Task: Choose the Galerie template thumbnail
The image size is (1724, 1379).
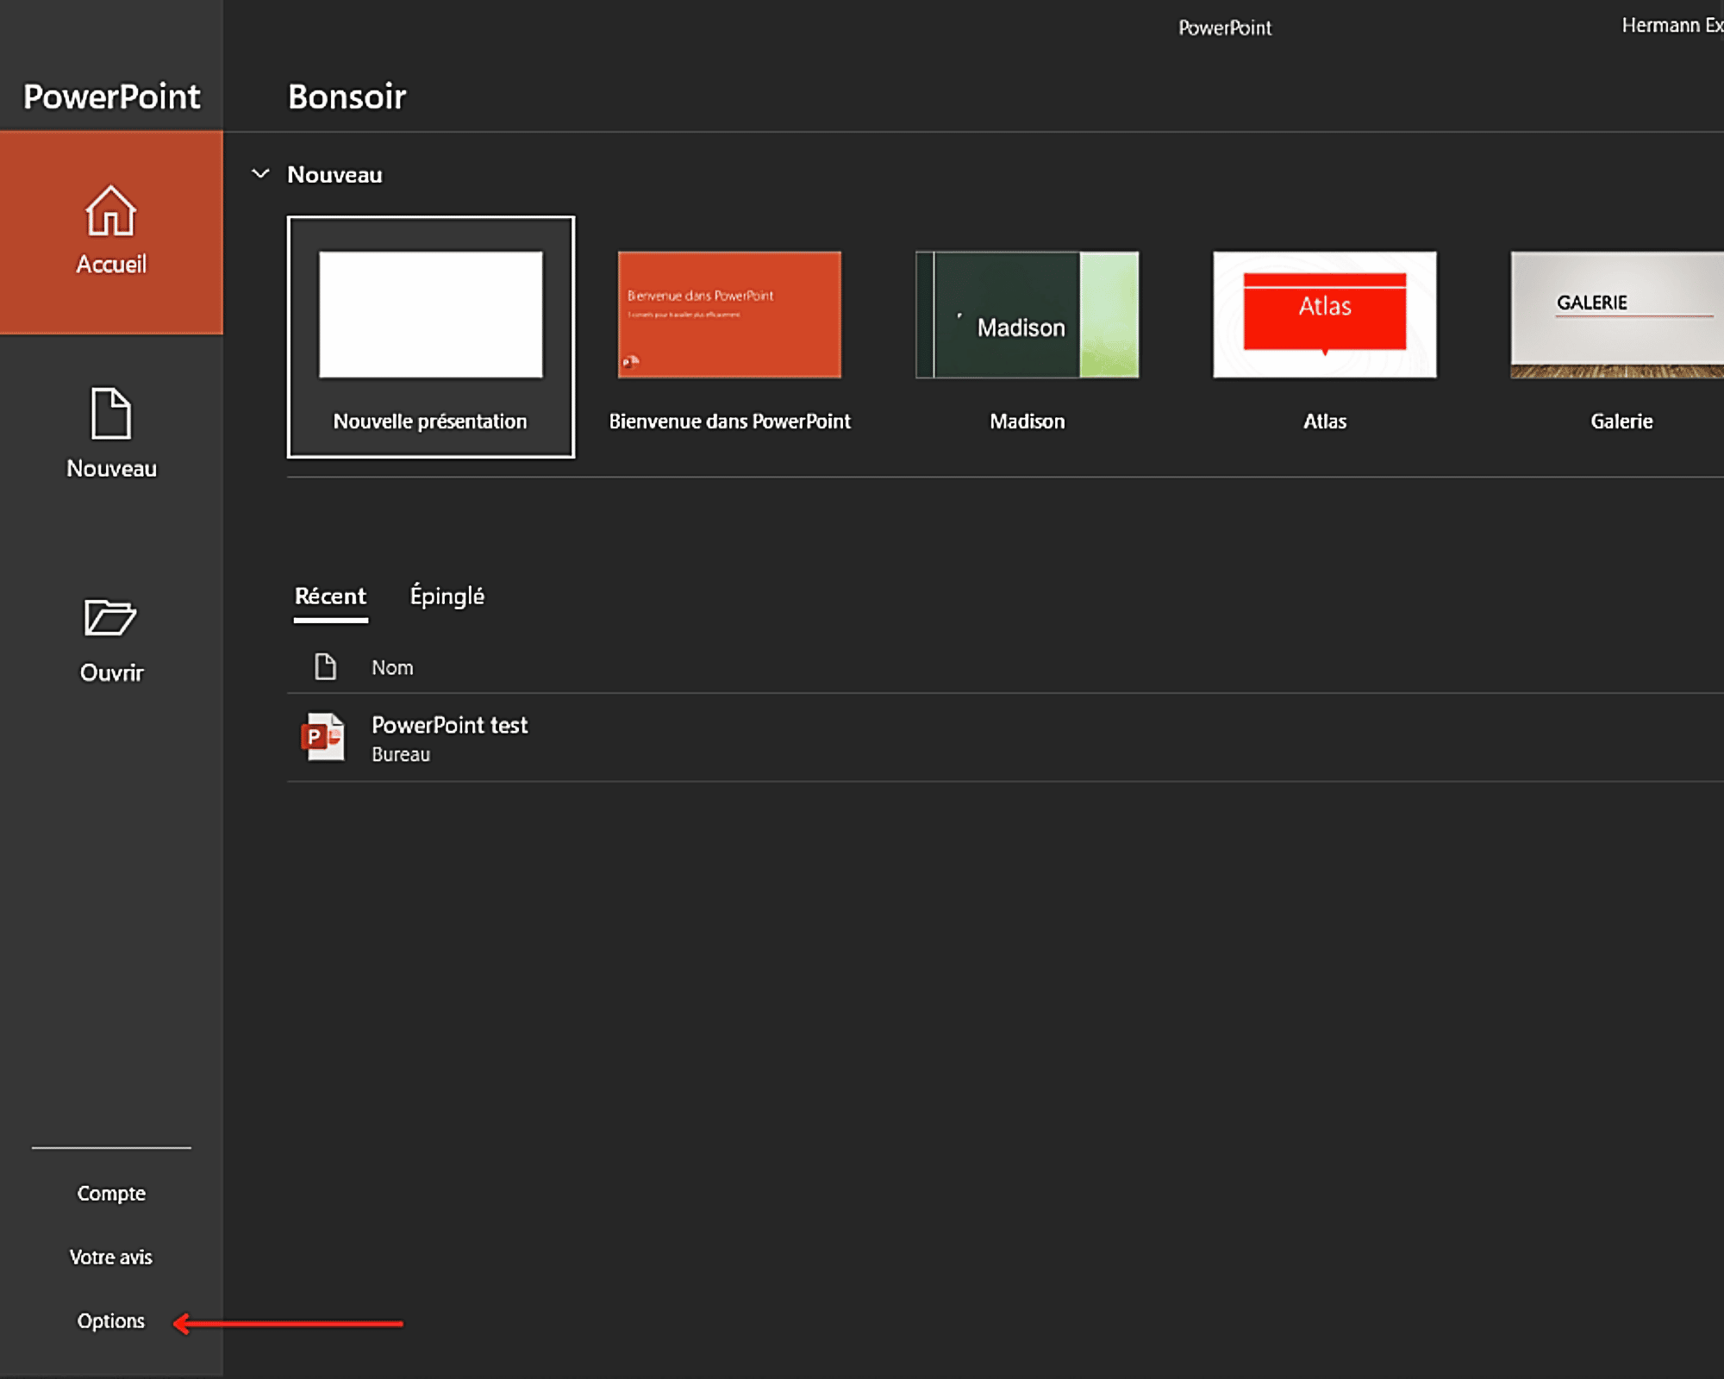Action: (x=1617, y=315)
